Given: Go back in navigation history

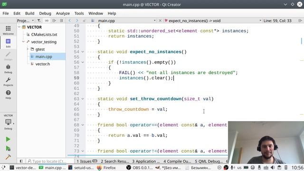Looking at the screenshot, I should click(70, 20).
